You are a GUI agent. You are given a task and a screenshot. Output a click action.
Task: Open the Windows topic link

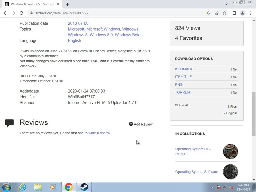pyautogui.click(x=130, y=29)
